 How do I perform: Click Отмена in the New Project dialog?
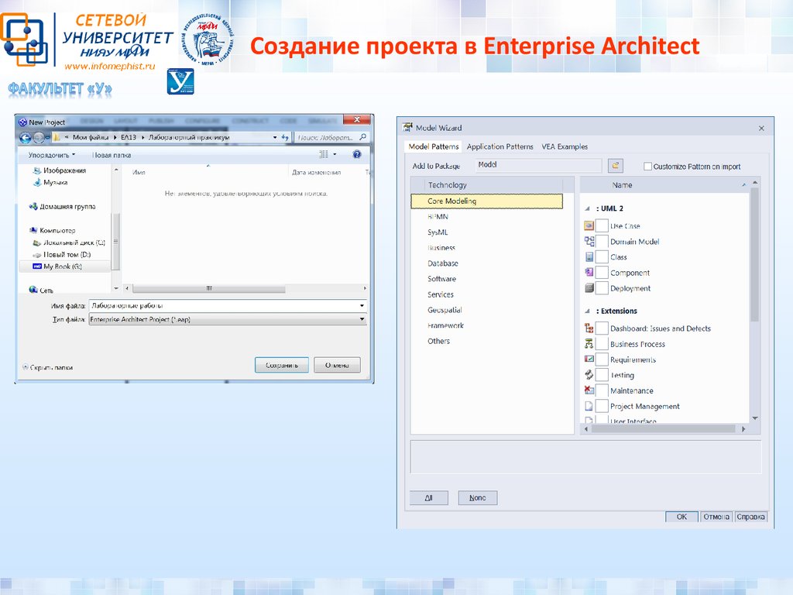click(x=337, y=365)
